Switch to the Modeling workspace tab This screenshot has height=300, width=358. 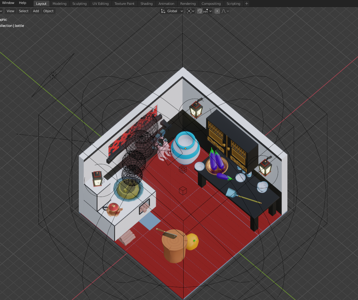[59, 4]
